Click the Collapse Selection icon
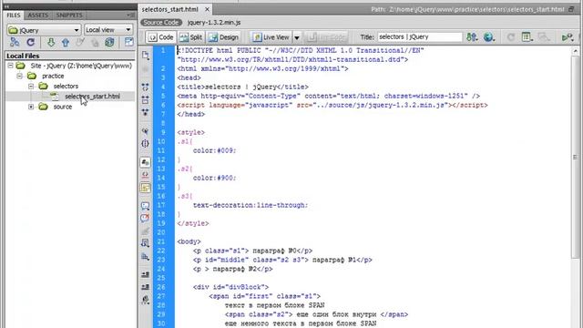 [146, 99]
